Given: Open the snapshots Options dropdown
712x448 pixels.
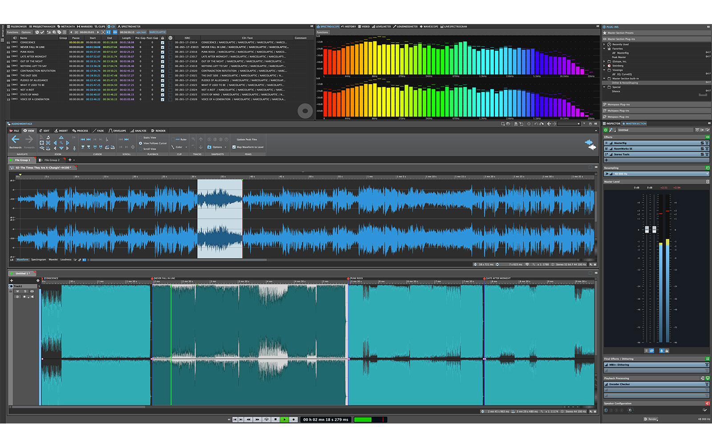Looking at the screenshot, I should click(217, 147).
